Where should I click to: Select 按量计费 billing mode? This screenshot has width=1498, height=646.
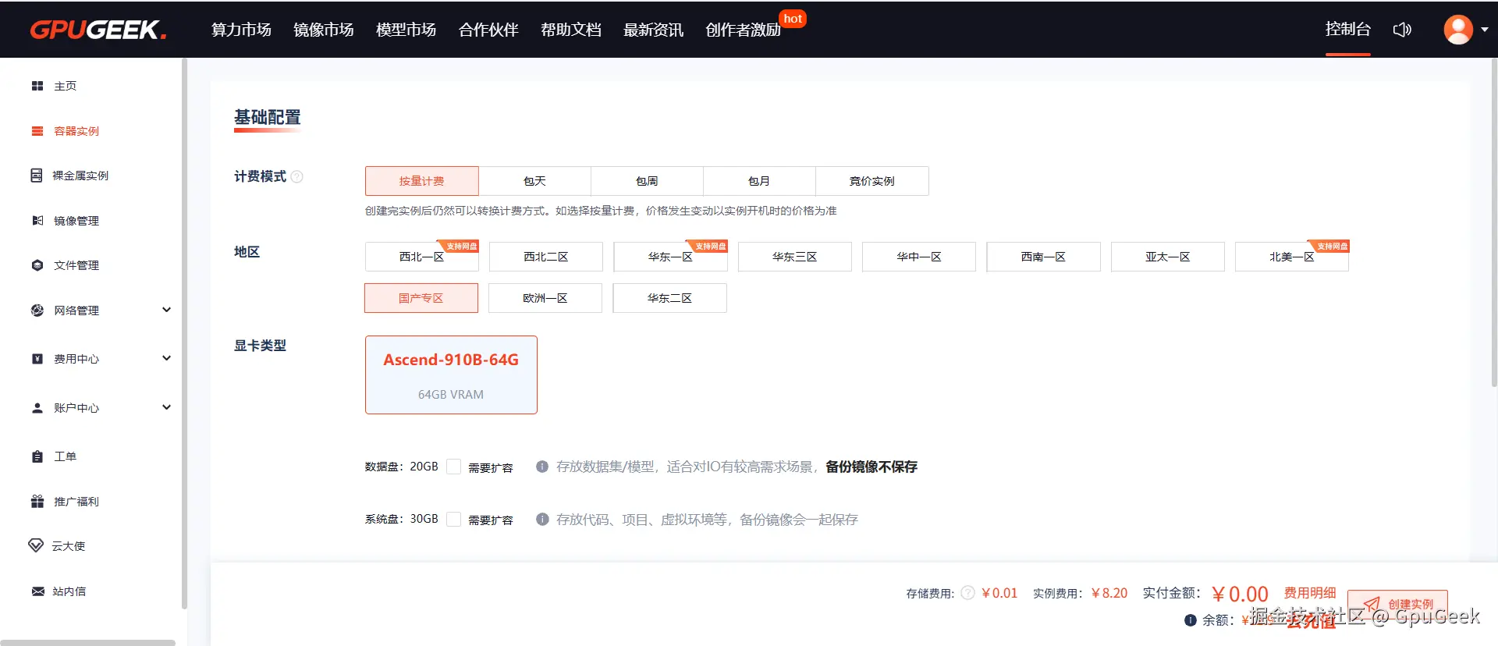tap(422, 181)
